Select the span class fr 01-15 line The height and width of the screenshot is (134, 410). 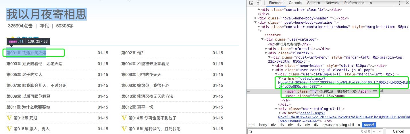click(x=315, y=96)
